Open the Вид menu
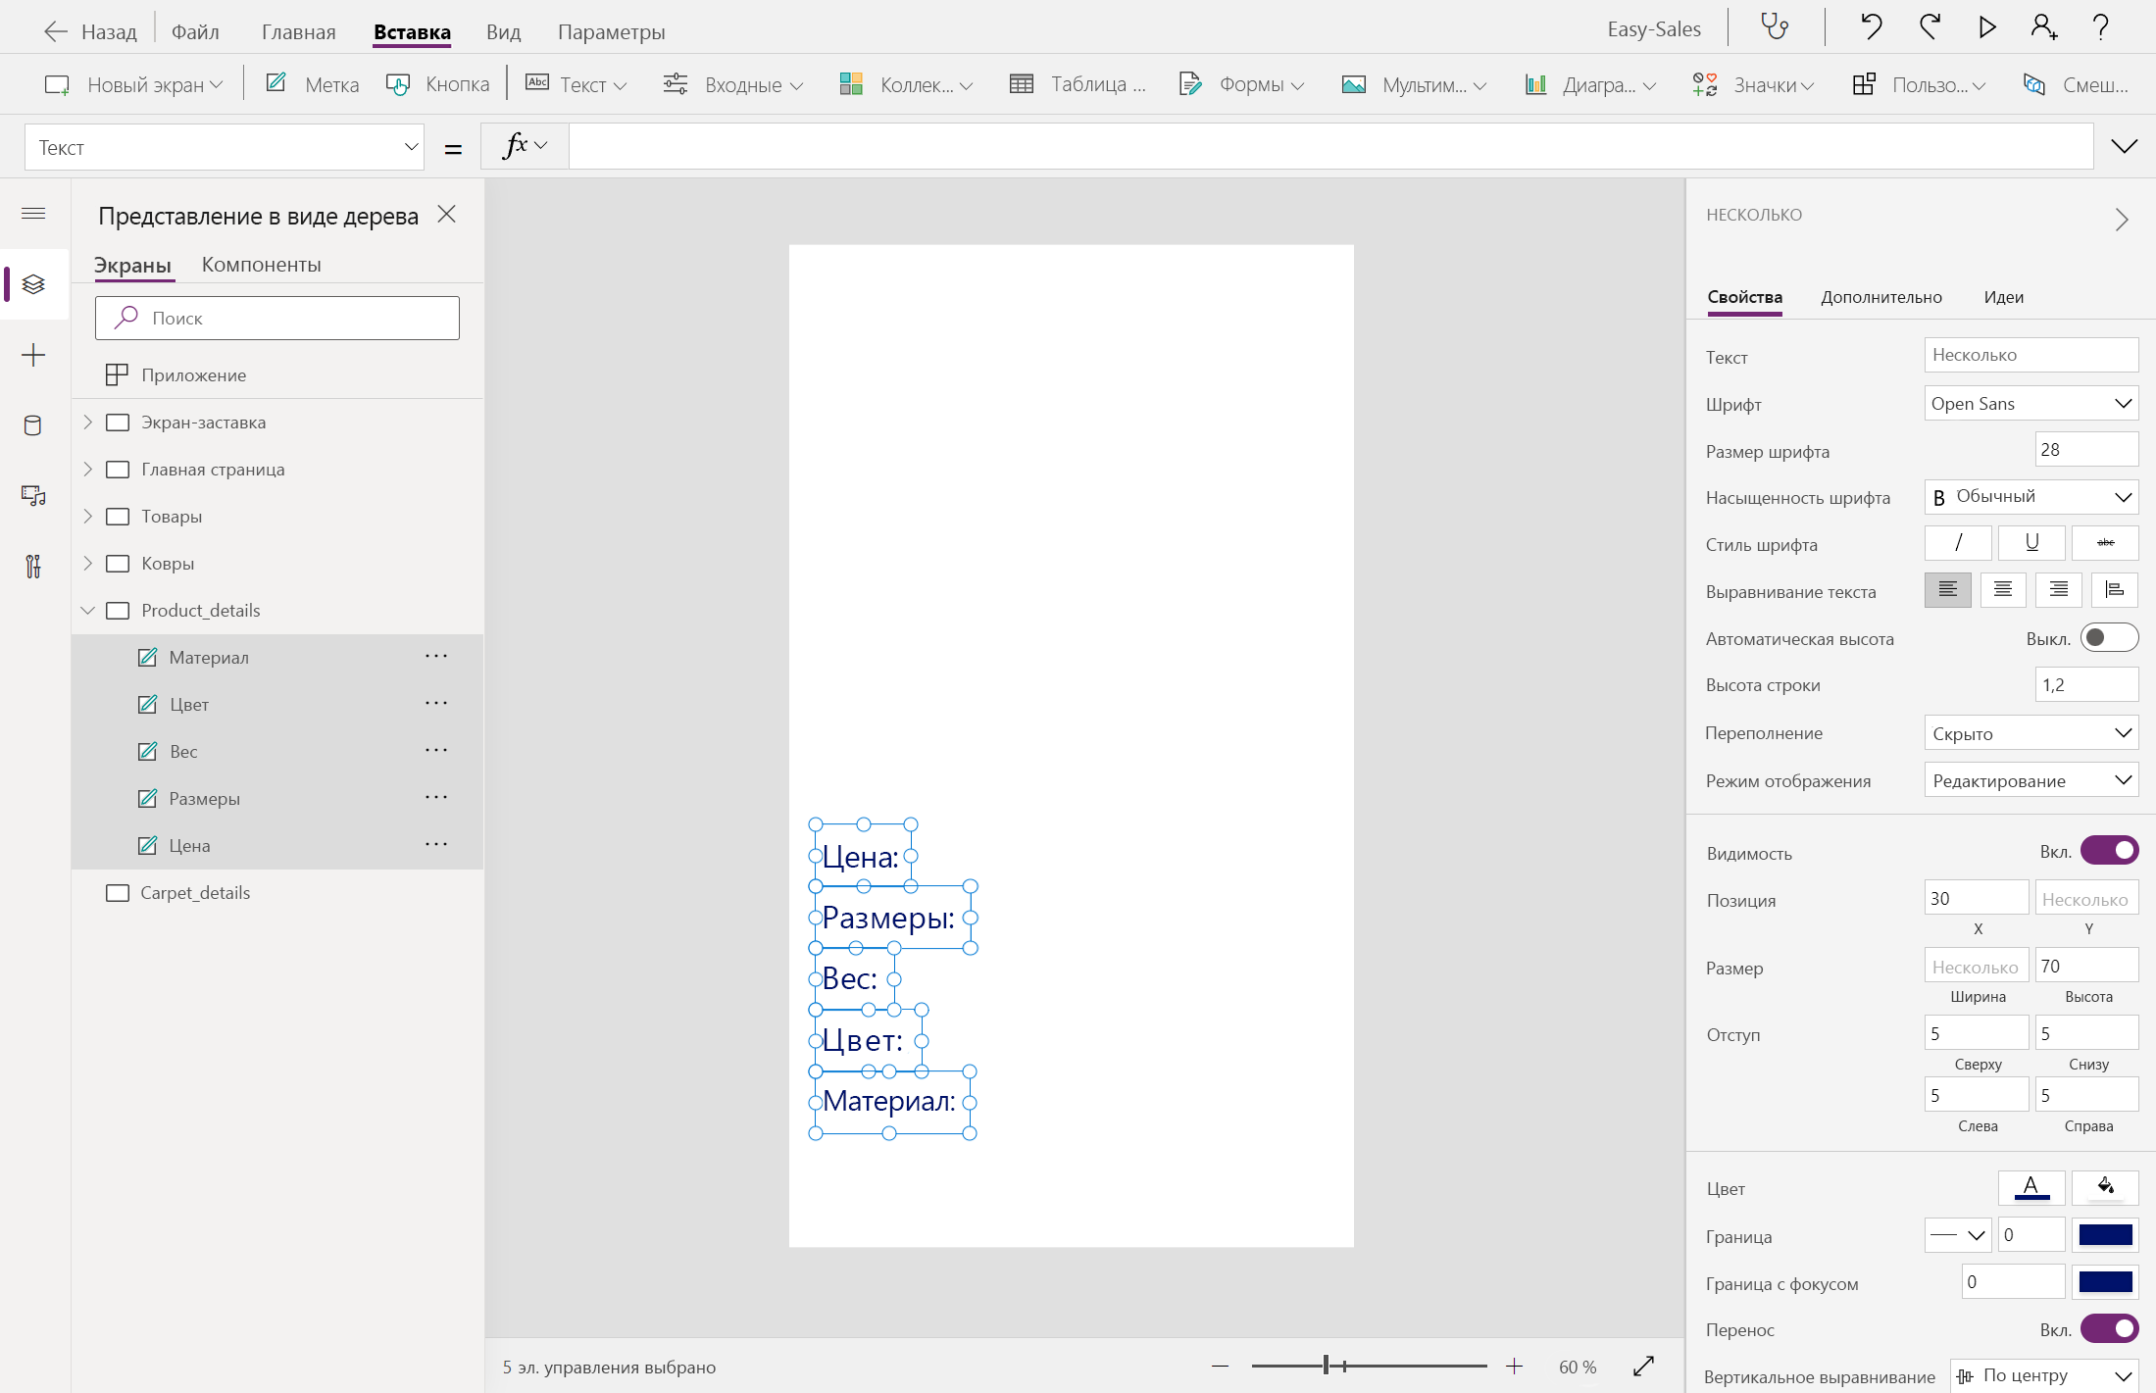This screenshot has width=2156, height=1393. [x=503, y=32]
